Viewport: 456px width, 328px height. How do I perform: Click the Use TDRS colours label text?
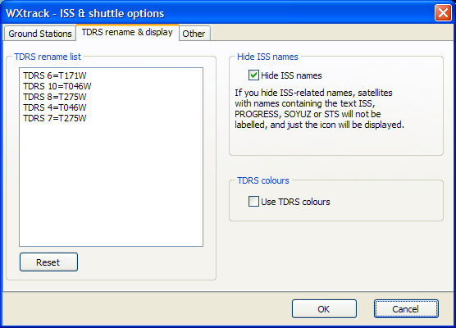tap(295, 202)
